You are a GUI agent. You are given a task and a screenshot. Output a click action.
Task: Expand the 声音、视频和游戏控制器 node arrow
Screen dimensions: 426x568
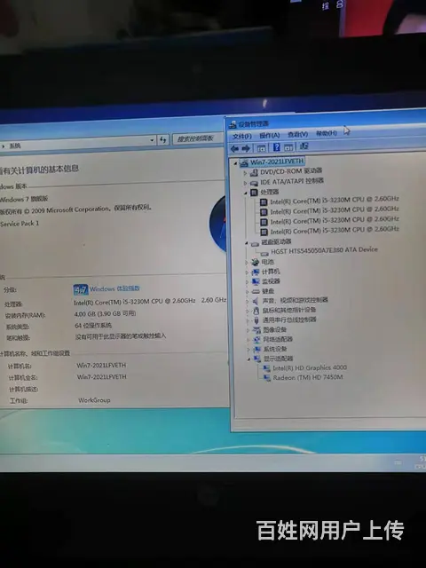(248, 302)
